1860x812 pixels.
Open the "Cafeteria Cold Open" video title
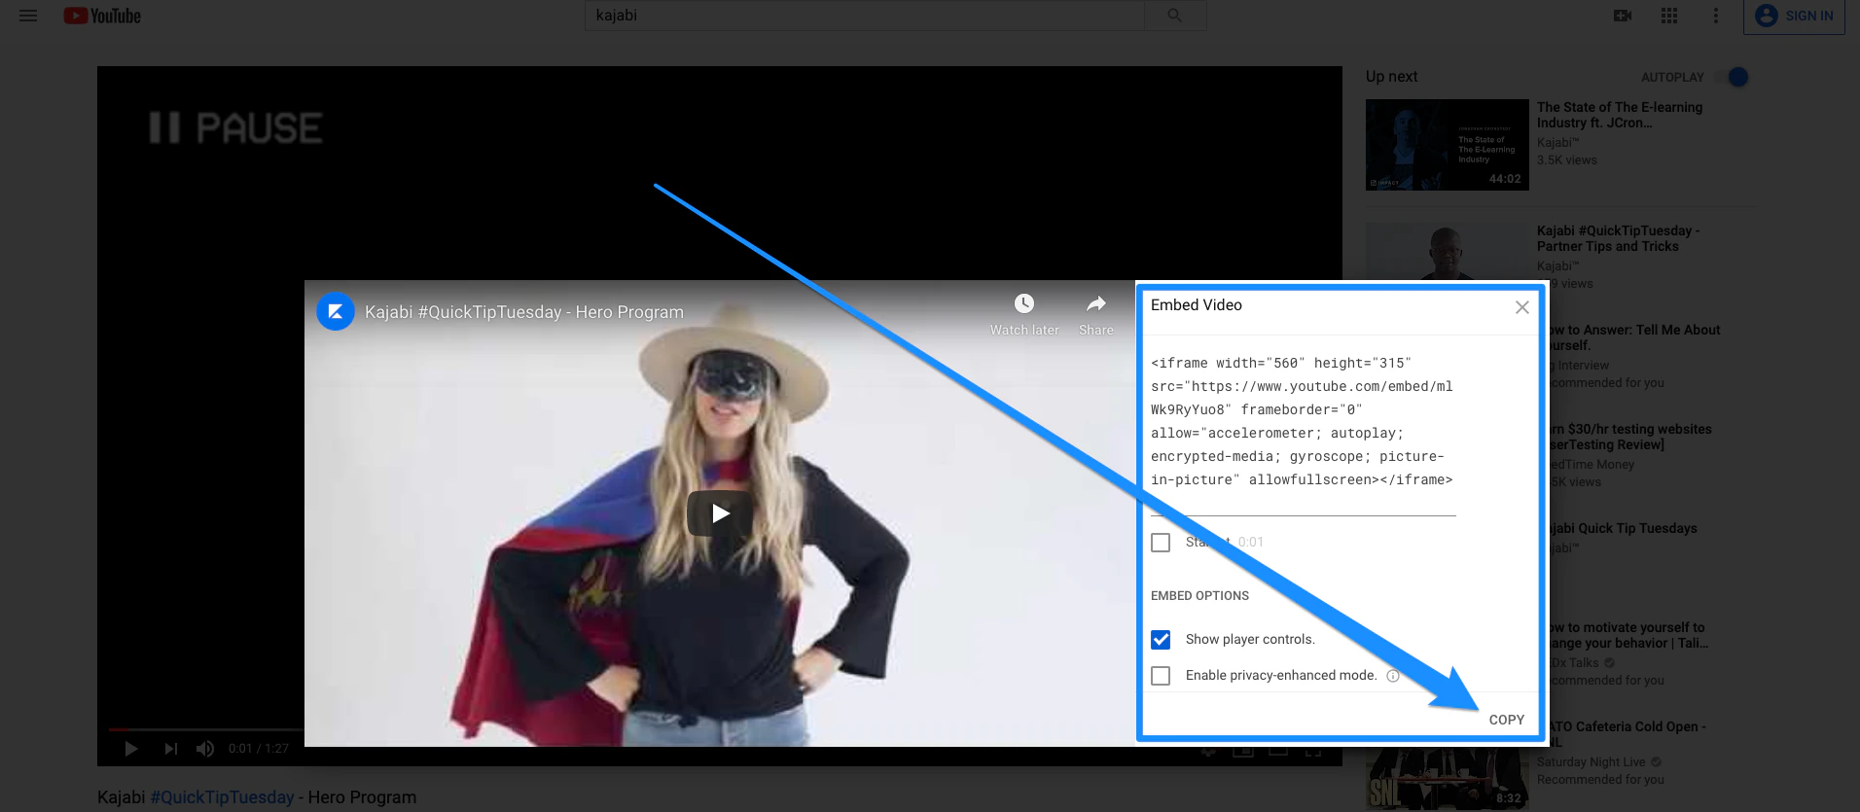[x=1627, y=734]
